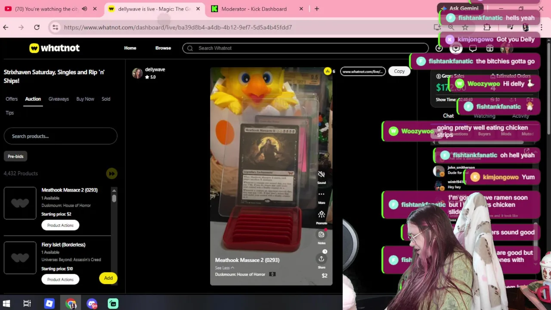Open the More options icon on the video
Screen dimensions: 551x310
click(321, 194)
